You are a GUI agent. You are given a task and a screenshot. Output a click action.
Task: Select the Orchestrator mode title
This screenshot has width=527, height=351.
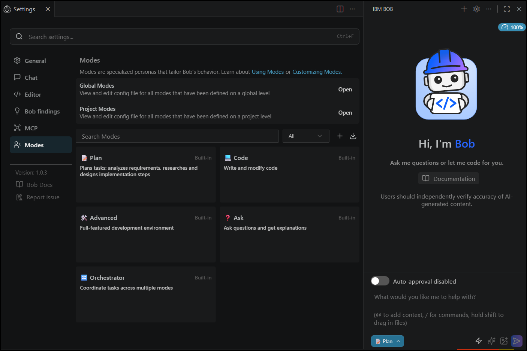point(107,278)
